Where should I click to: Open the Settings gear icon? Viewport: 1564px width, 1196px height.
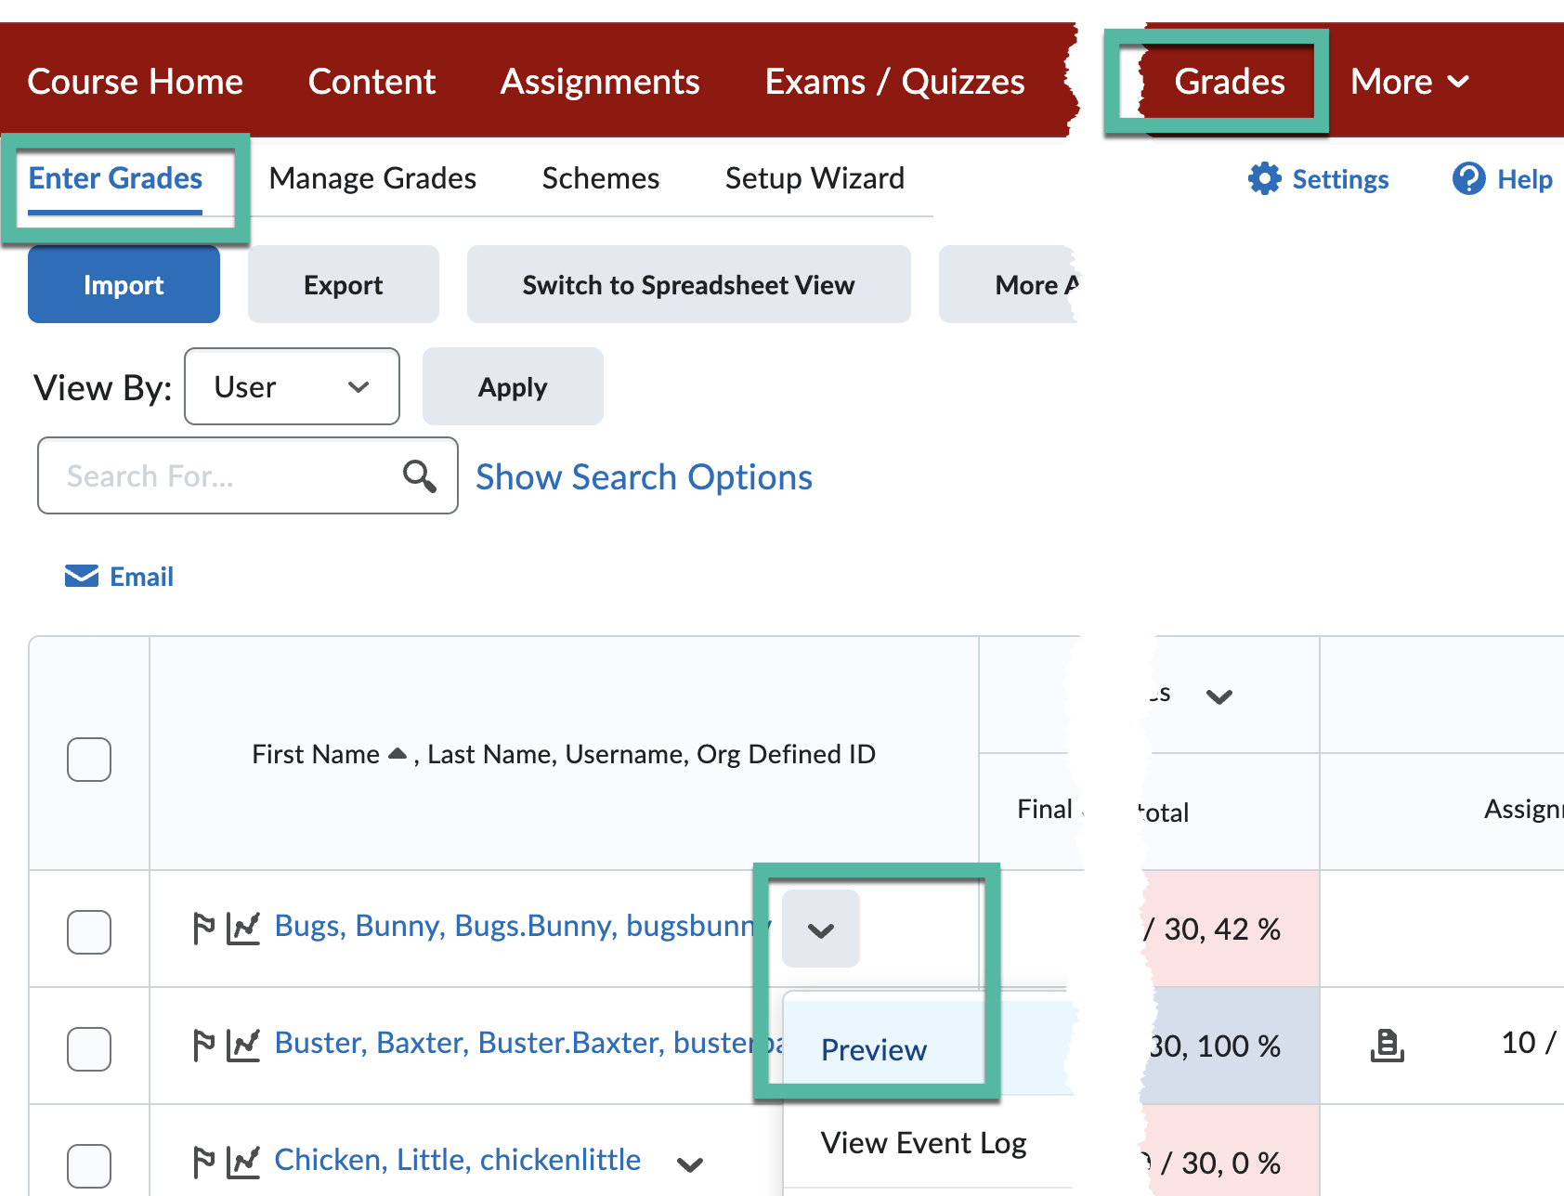pos(1264,178)
